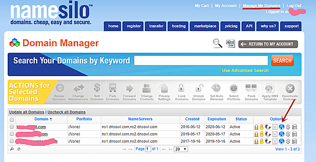Click the Update all Domains link
This screenshot has width=316, height=162.
point(27,112)
